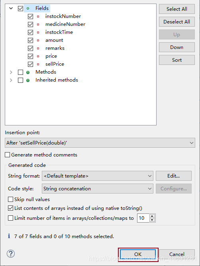Collapse the Fields tree node

pos(11,8)
